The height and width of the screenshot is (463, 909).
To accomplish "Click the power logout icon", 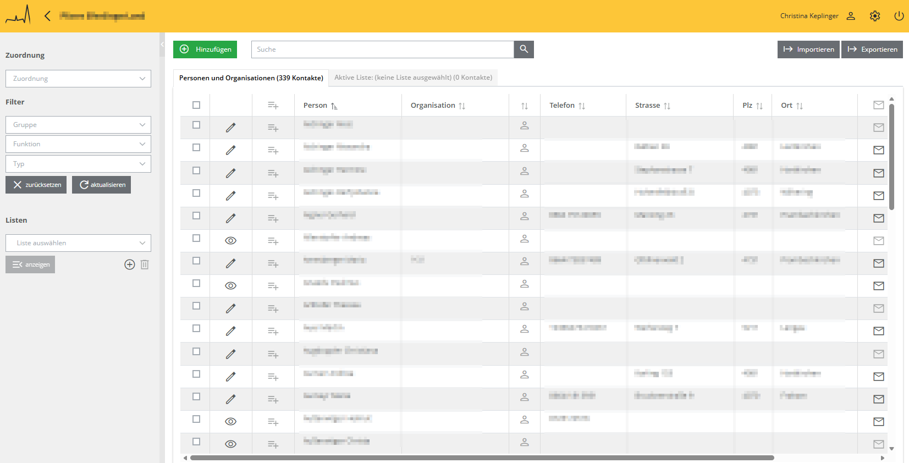I will (x=899, y=16).
